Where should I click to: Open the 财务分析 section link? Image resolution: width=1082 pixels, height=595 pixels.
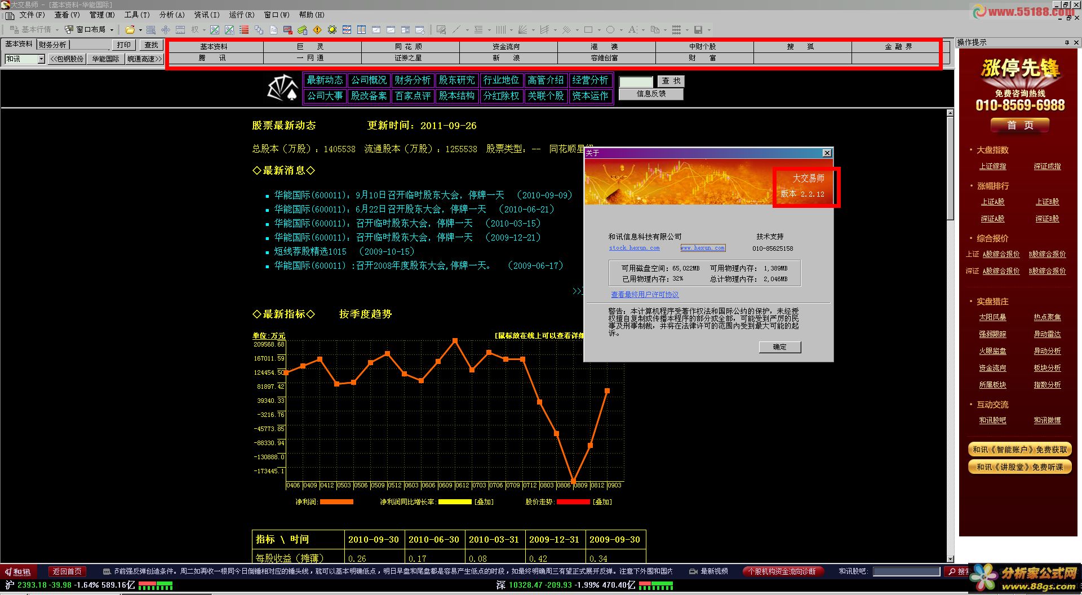click(413, 81)
